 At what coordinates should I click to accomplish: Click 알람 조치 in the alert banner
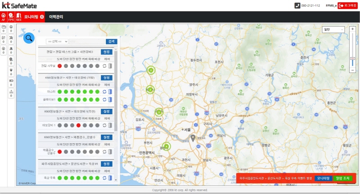(x=342, y=178)
